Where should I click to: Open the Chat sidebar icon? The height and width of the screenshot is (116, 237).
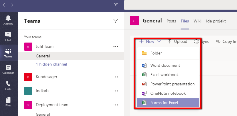[8, 35]
